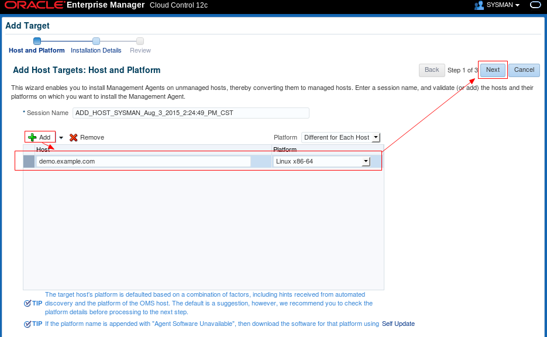Click the Host column header
The image size is (547, 337).
tap(153, 150)
